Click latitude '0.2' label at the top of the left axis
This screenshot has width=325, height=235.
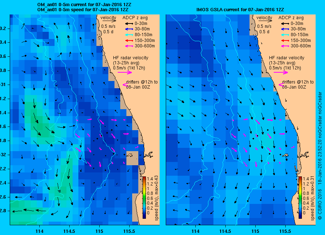3,29
